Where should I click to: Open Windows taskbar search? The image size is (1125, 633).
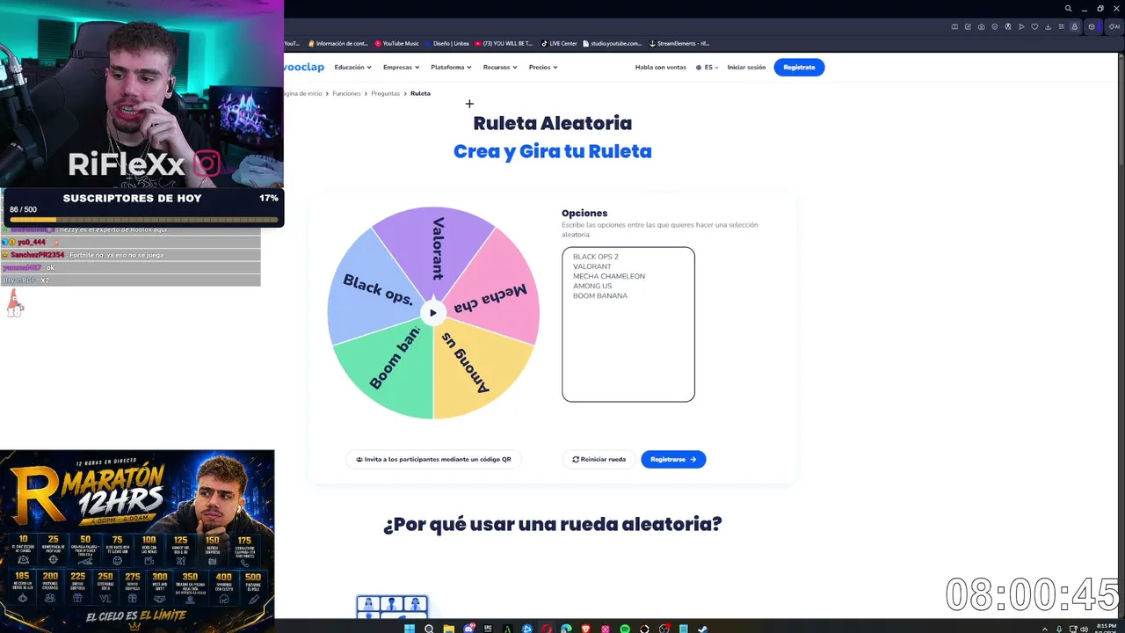(429, 629)
